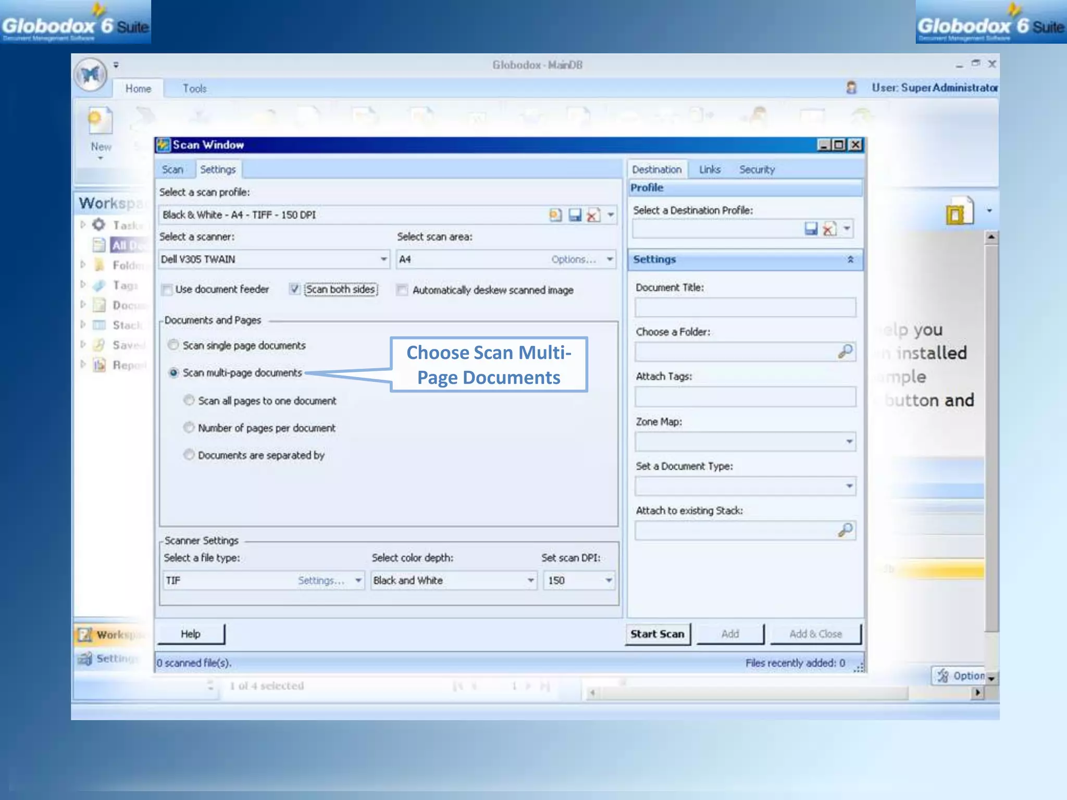1067x800 pixels.
Task: Click the Add & Close button
Action: point(815,634)
